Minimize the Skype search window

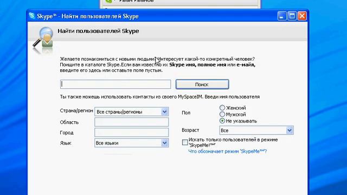pyautogui.click(x=282, y=16)
